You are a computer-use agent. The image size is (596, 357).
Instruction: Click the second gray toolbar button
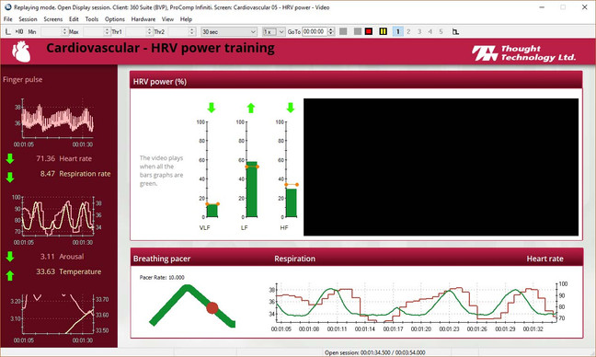coord(357,31)
